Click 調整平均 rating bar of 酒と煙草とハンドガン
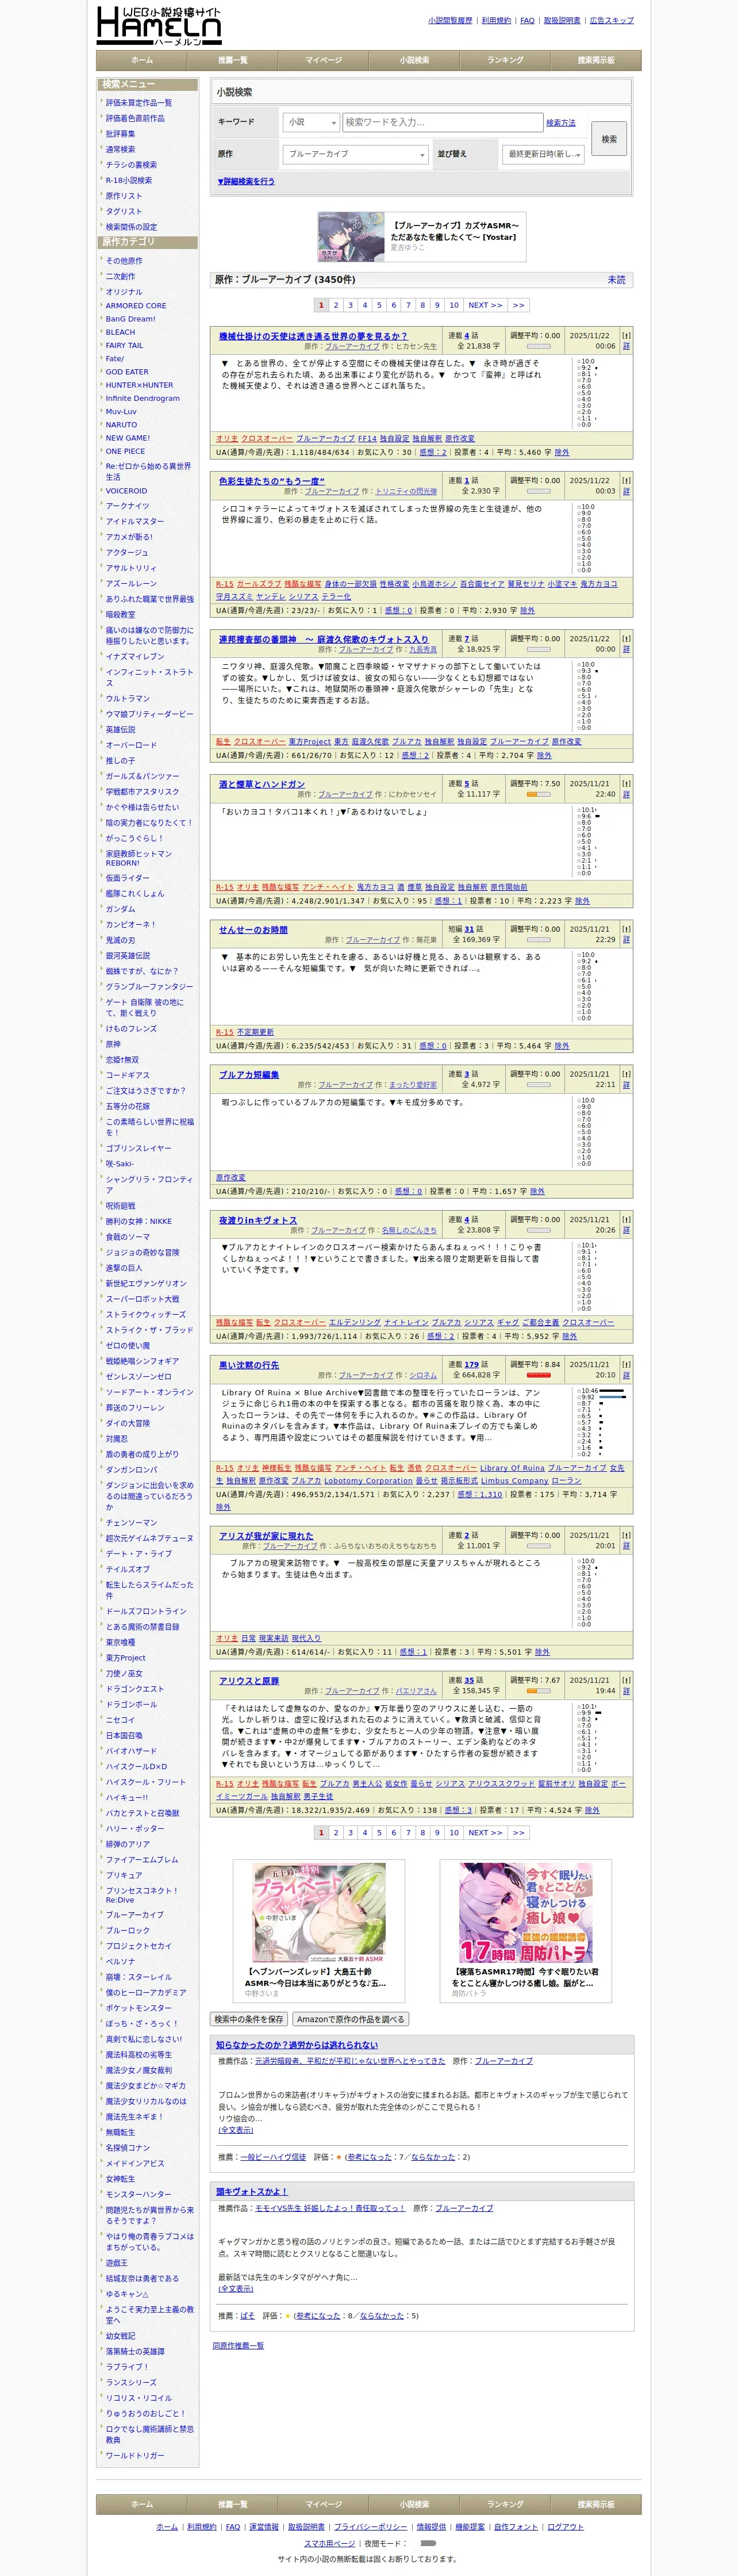This screenshot has width=738, height=2576. tap(539, 795)
